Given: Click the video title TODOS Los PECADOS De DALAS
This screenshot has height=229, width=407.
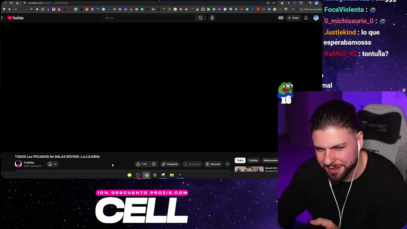Looking at the screenshot, I should 57,156.
